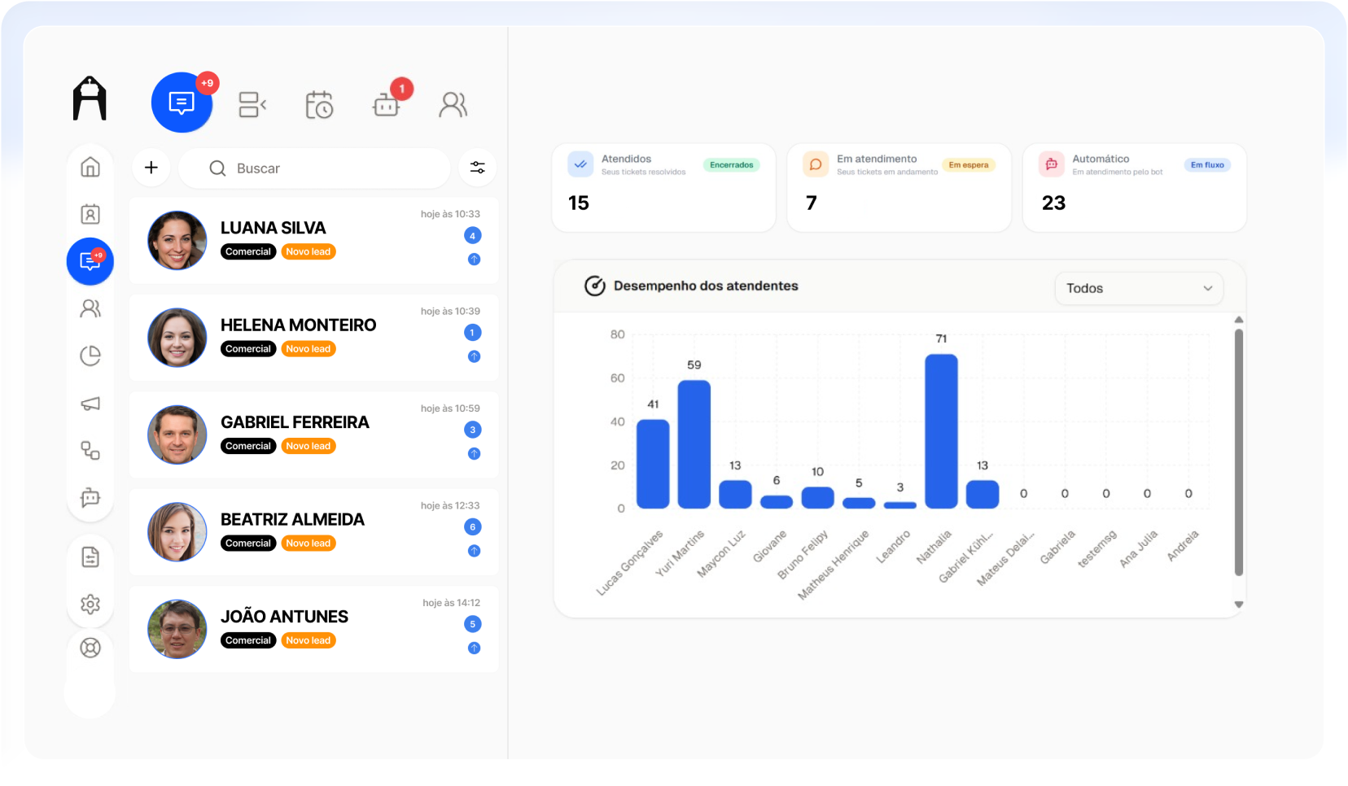This screenshot has width=1348, height=786.
Task: Click the chart scrollbar up arrow
Action: coord(1239,320)
